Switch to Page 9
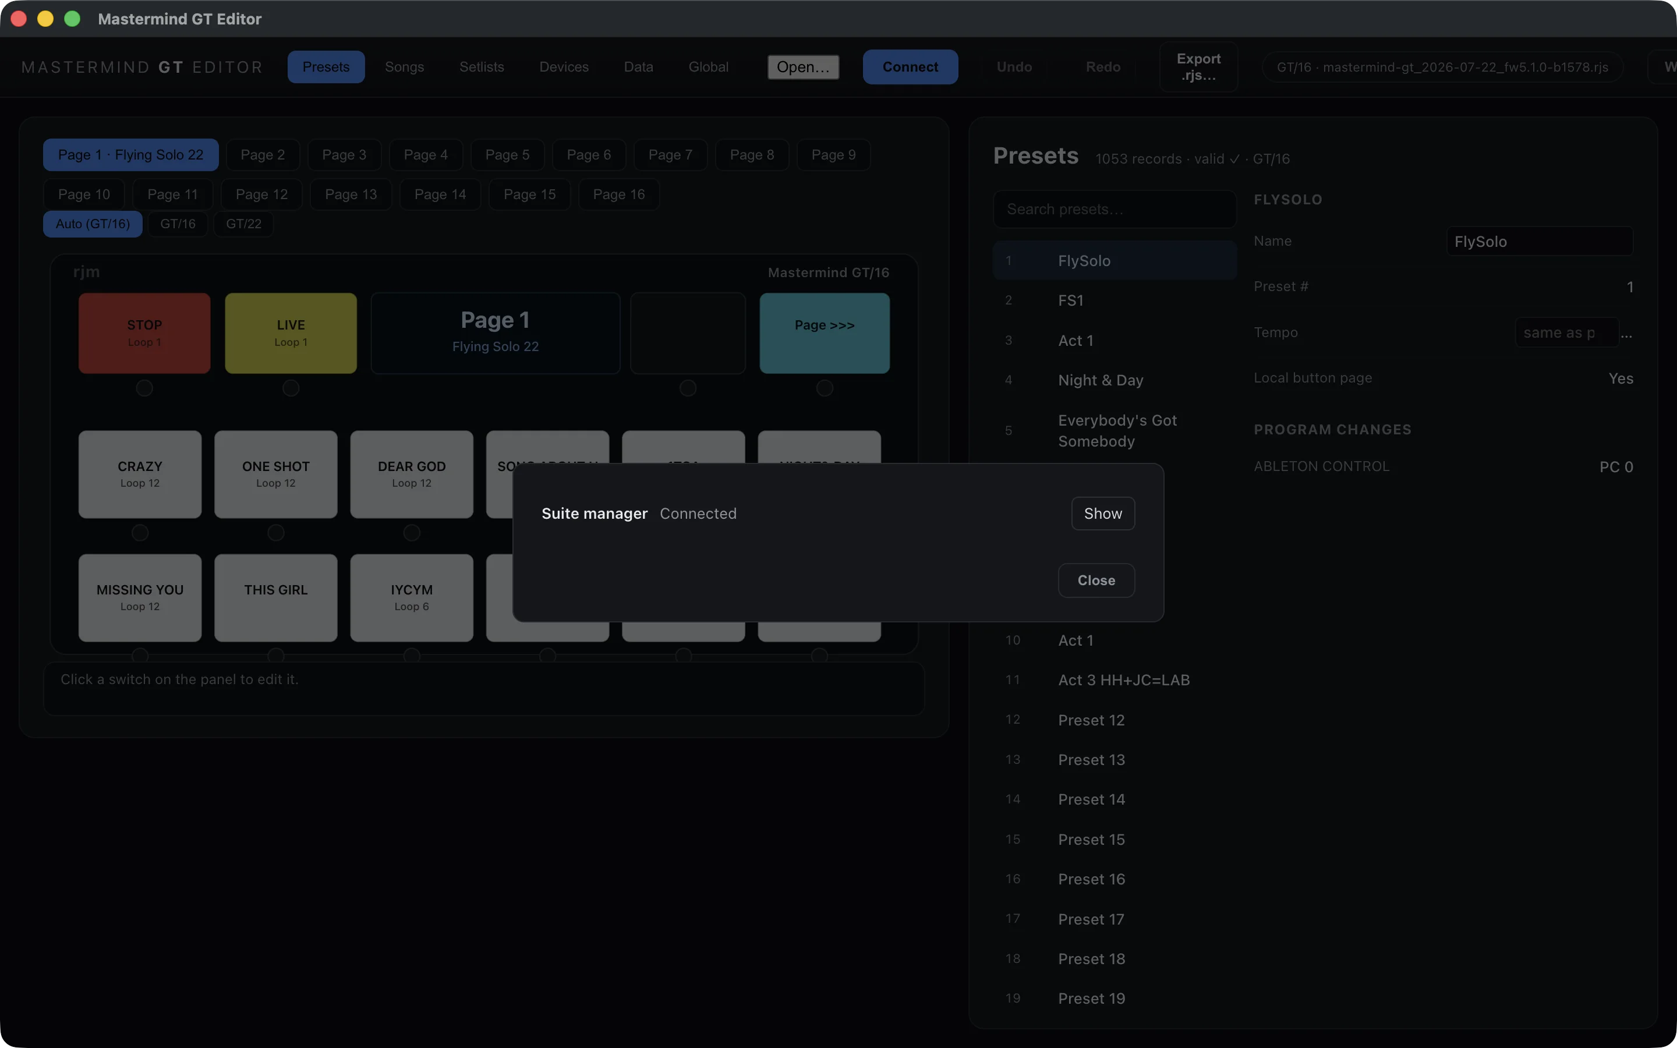 (x=834, y=154)
